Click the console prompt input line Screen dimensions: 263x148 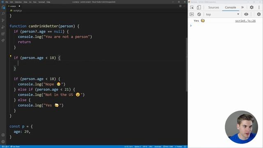pyautogui.click(x=225, y=25)
